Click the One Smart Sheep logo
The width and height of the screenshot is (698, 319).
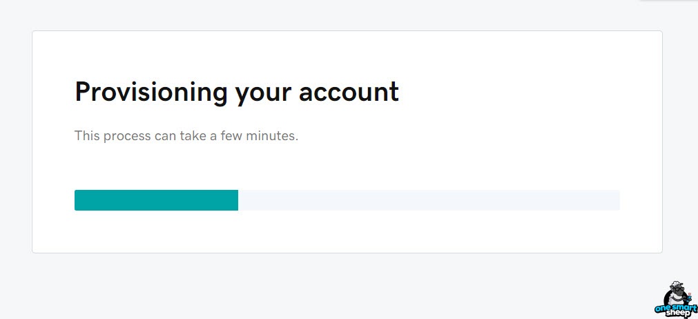(x=676, y=299)
